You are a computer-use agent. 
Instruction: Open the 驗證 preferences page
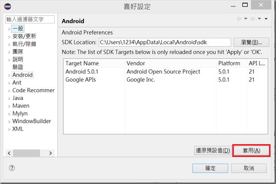point(18,67)
